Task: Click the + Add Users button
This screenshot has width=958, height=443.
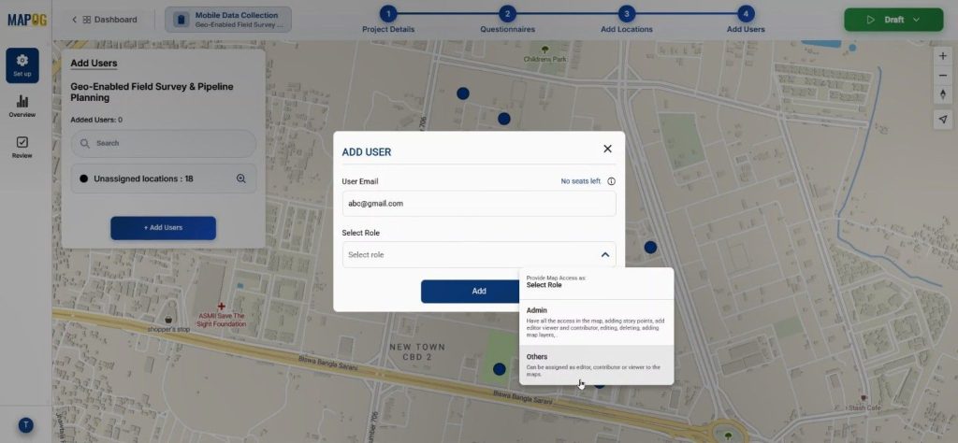Action: pyautogui.click(x=163, y=228)
